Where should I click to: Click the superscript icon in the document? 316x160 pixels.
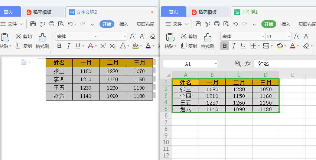point(103,46)
